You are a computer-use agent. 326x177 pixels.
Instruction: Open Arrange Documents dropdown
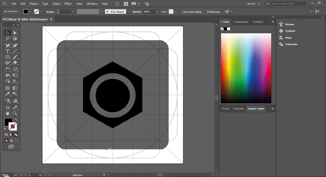coord(136,4)
